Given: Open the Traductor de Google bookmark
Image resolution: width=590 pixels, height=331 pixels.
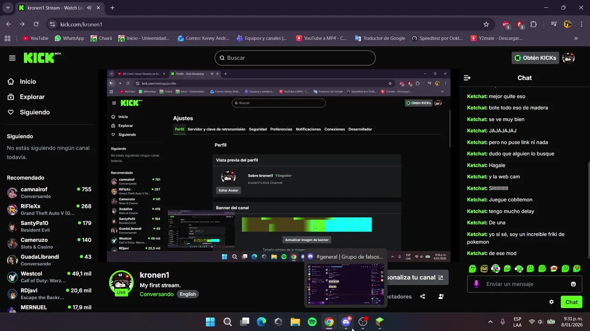Looking at the screenshot, I should click(x=380, y=39).
